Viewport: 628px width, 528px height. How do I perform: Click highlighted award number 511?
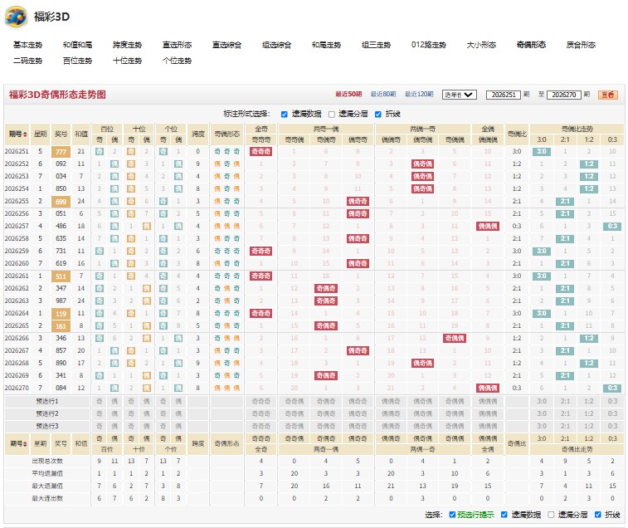(61, 276)
